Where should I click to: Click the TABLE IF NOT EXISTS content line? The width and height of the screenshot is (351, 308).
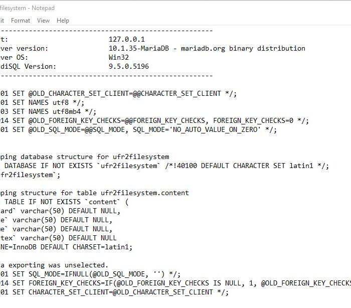coord(64,202)
